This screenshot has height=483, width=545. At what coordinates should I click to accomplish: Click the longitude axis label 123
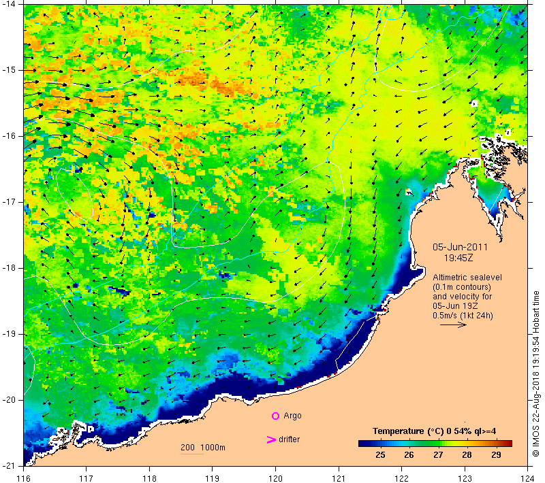point(465,478)
